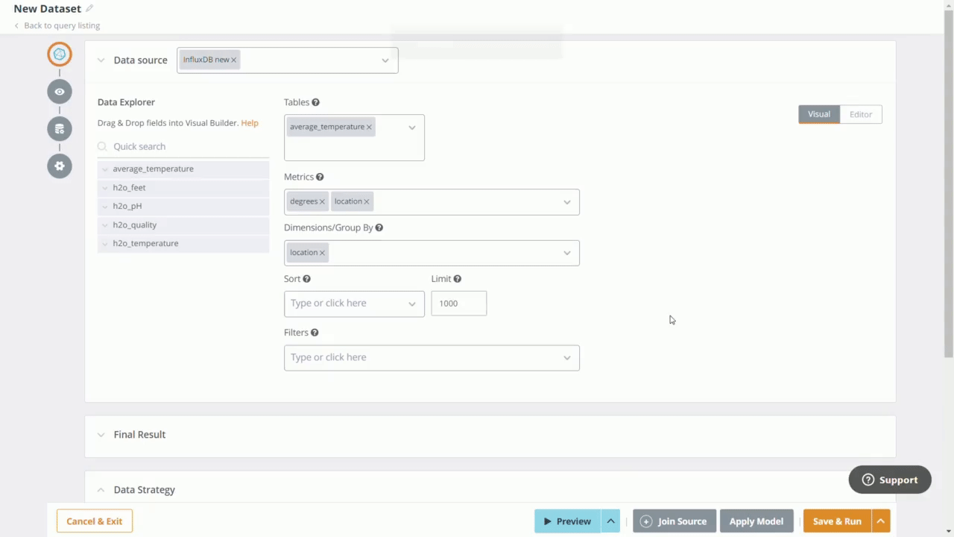Click the Limit input field
The image size is (954, 537).
pyautogui.click(x=458, y=304)
